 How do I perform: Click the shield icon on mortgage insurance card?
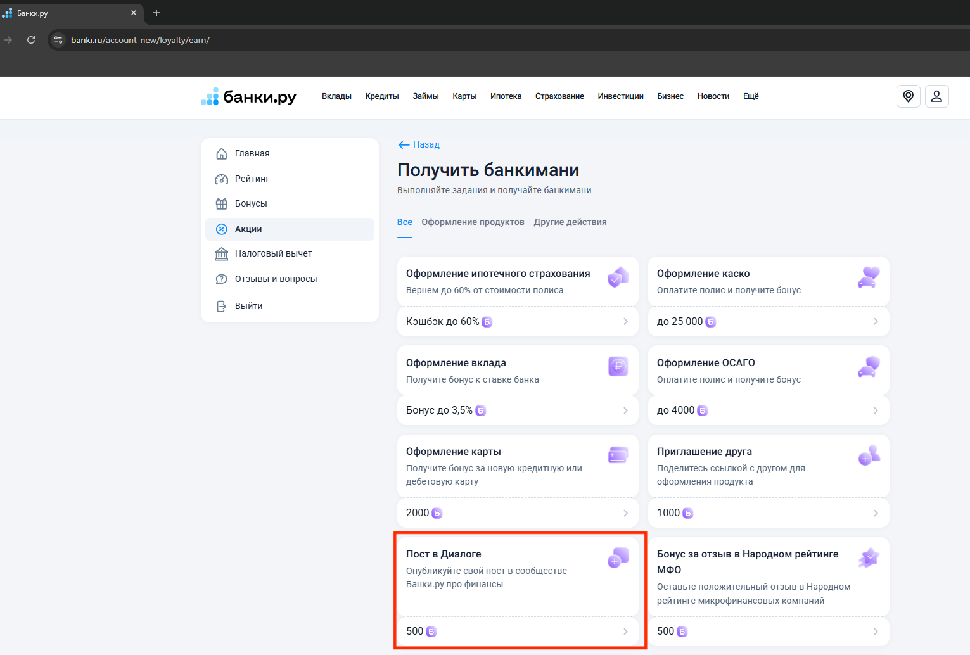coord(618,277)
